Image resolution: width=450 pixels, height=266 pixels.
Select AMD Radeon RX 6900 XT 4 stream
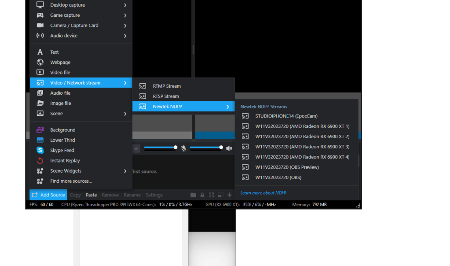(x=297, y=157)
